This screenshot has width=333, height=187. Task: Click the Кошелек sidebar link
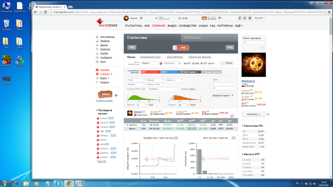(105, 70)
